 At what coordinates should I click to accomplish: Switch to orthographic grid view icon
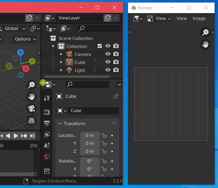pos(32,120)
